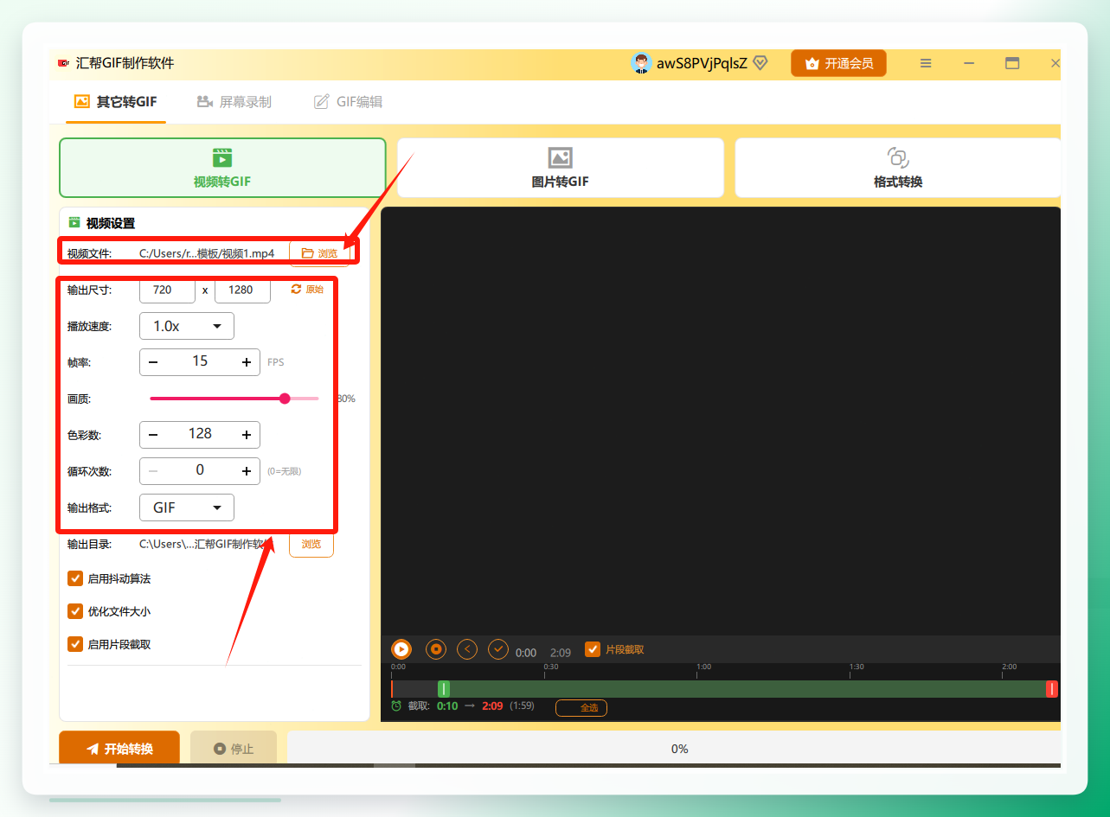
Task: Switch to the 屏幕录制 tab
Action: (234, 102)
